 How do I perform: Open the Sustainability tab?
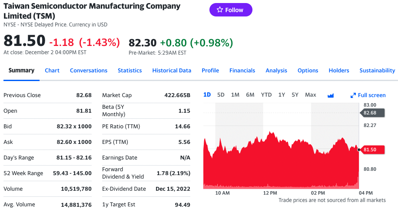(x=377, y=70)
